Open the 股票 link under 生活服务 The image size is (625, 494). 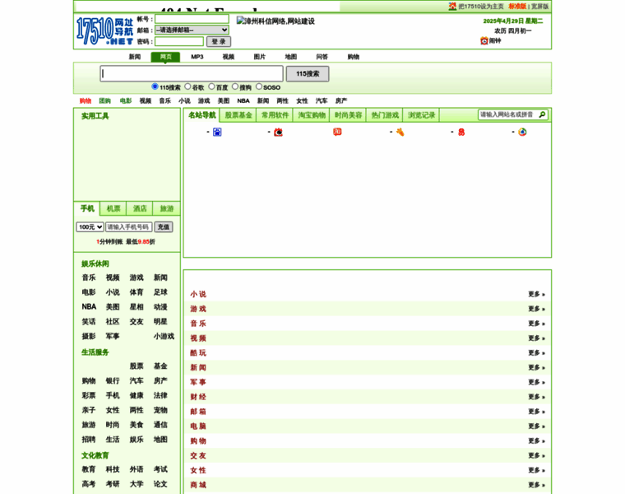137,366
